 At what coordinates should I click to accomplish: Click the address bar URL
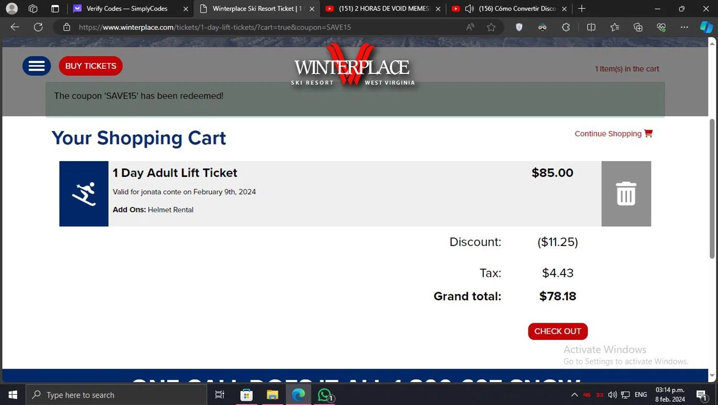tap(215, 27)
